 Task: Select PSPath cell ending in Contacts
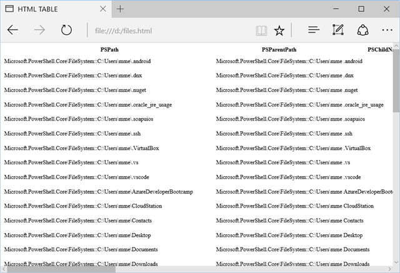click(77, 221)
